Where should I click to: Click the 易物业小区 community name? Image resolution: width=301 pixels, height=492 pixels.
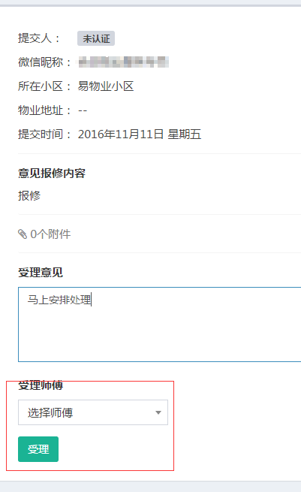(106, 86)
